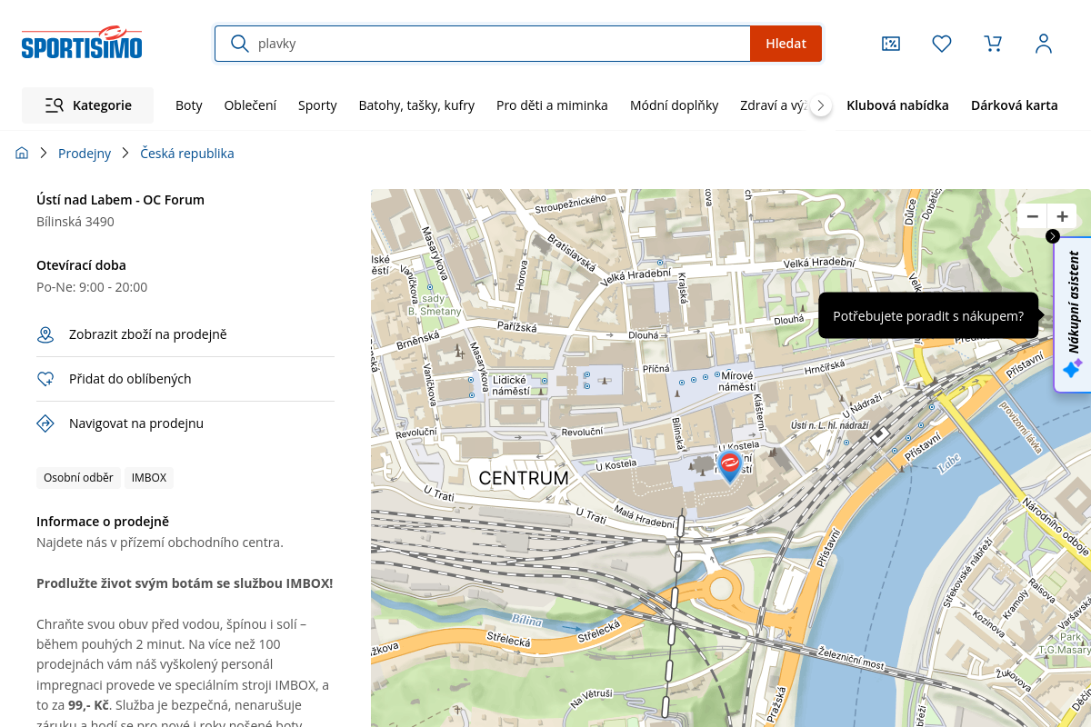Go to Prodejny breadcrumb
The width and height of the screenshot is (1091, 727).
coord(85,153)
